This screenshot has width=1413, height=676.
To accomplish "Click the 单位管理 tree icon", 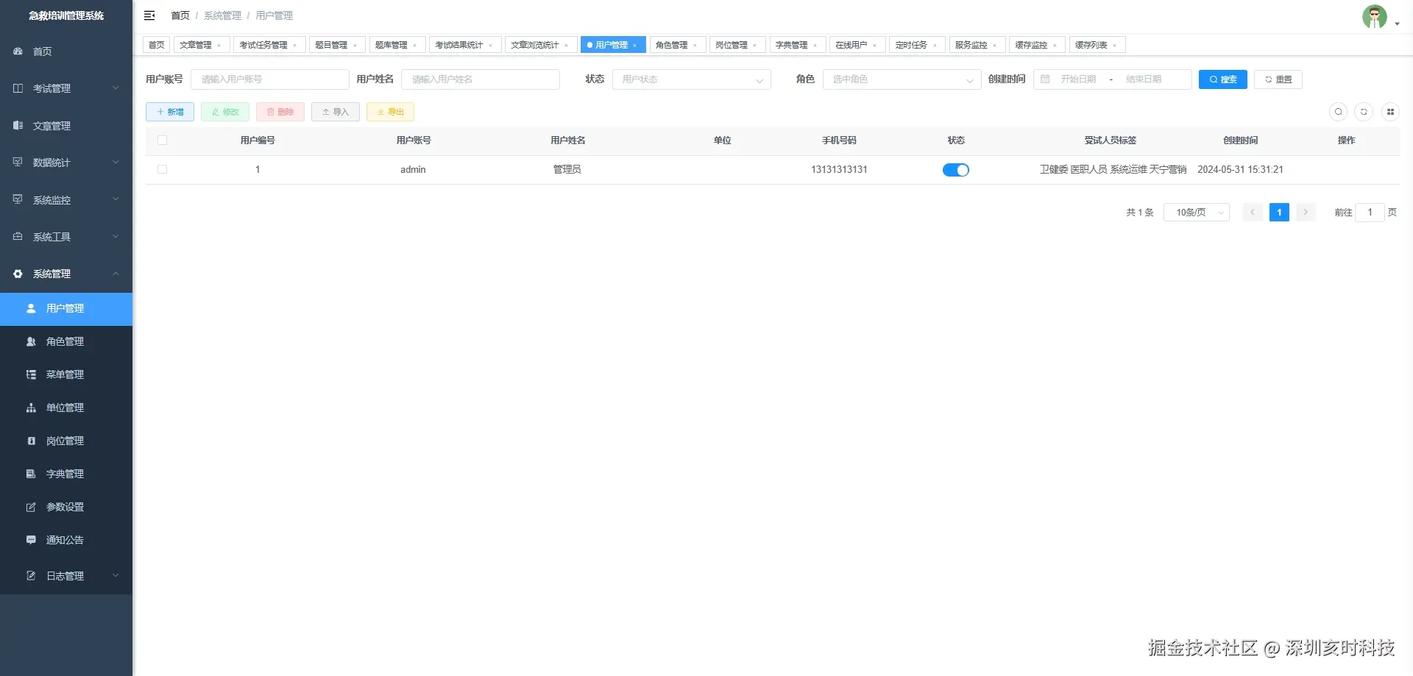I will [x=31, y=408].
